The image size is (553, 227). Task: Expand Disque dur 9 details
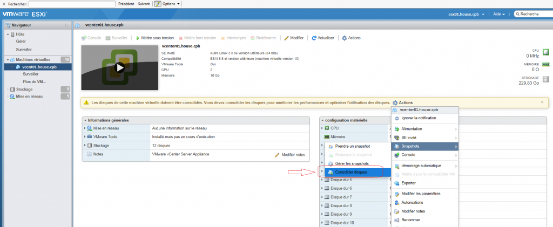(x=322, y=215)
